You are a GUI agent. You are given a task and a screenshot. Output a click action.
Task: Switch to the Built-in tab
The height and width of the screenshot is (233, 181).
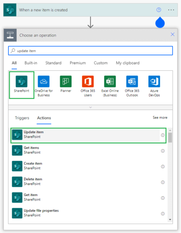tap(31, 63)
